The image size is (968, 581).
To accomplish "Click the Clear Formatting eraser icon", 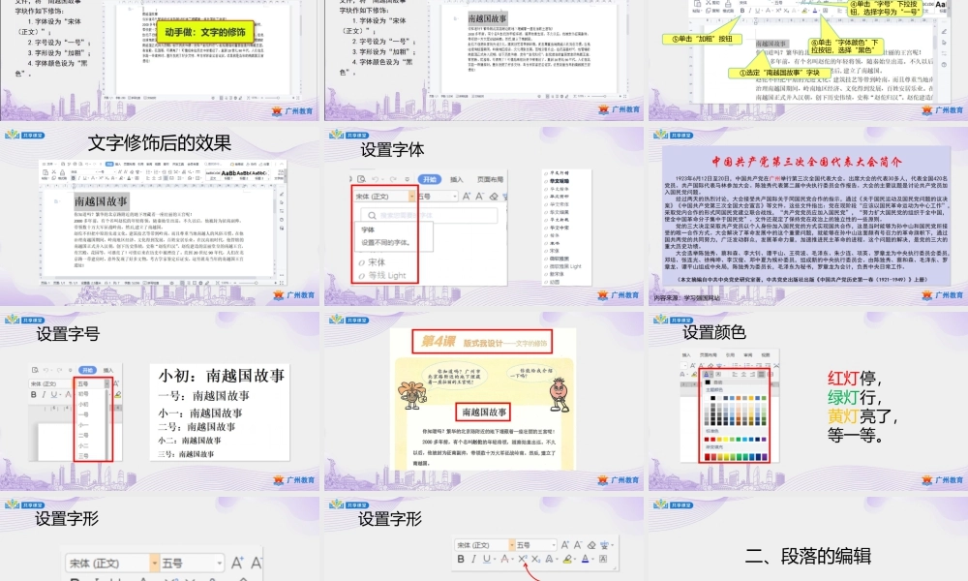I will pyautogui.click(x=591, y=544).
